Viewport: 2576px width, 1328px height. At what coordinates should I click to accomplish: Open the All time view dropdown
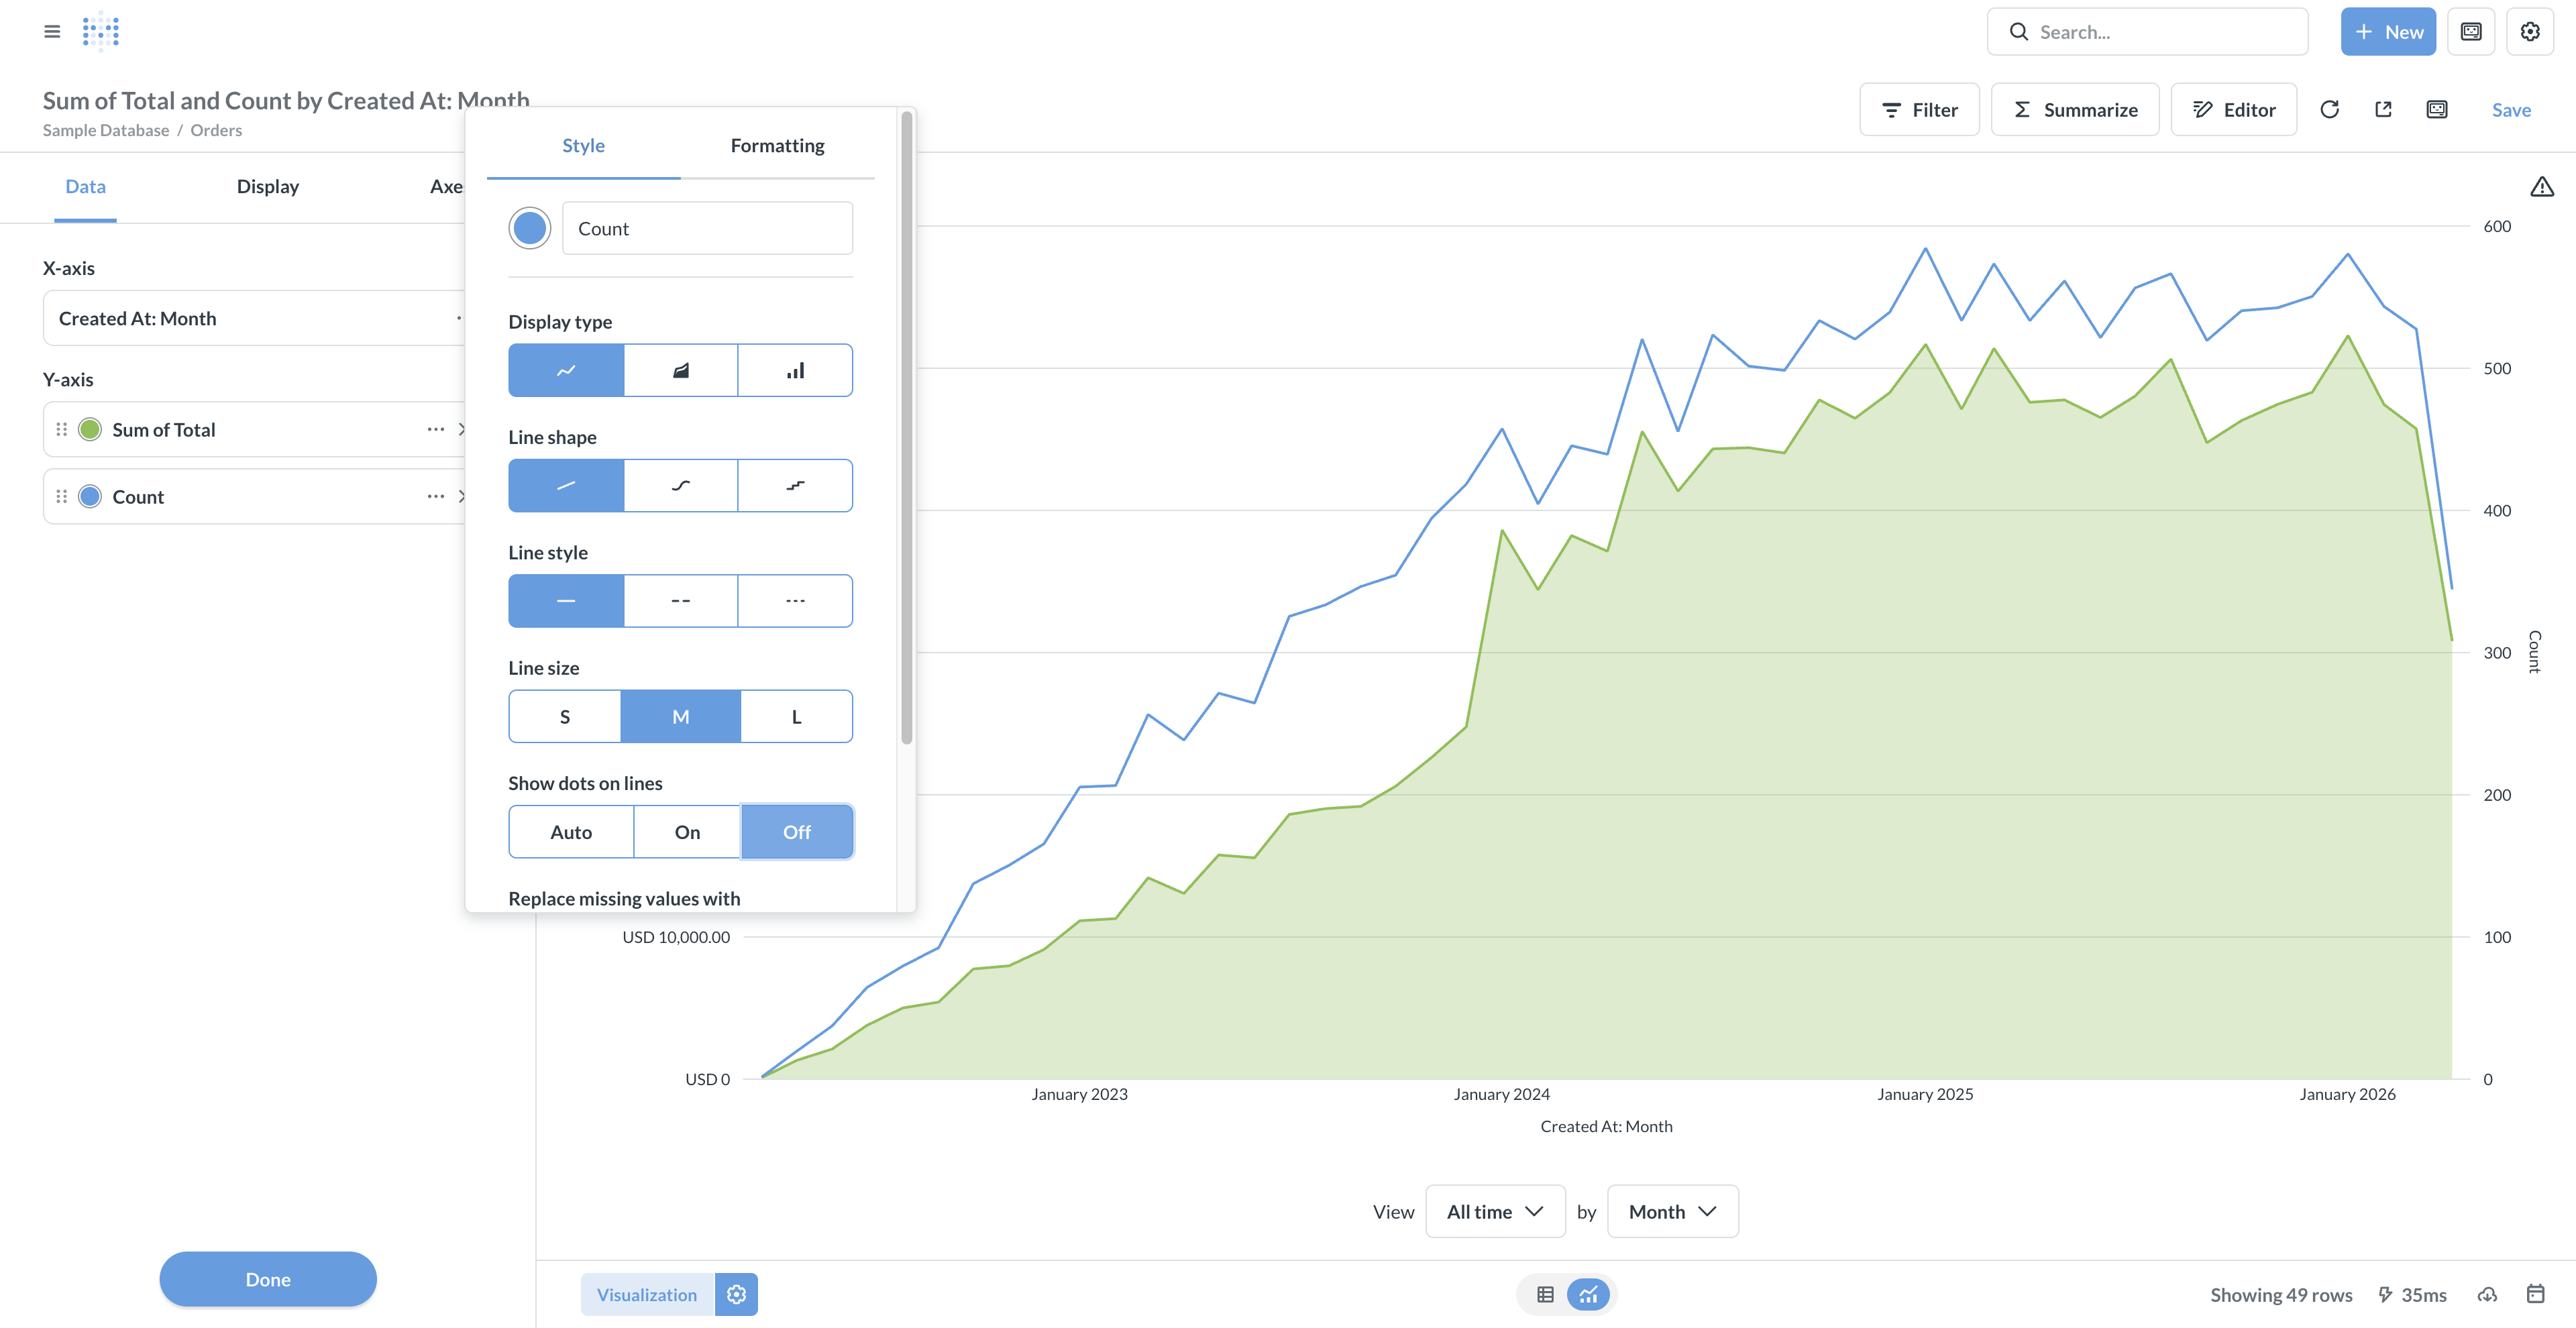[x=1494, y=1211]
